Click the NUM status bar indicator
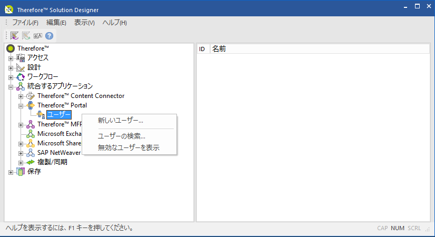The width and height of the screenshot is (435, 237). 398,228
